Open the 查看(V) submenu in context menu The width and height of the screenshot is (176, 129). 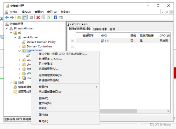pyautogui.click(x=69, y=87)
